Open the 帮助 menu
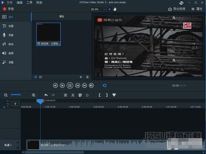This screenshot has width=206, height=154. coord(39,2)
